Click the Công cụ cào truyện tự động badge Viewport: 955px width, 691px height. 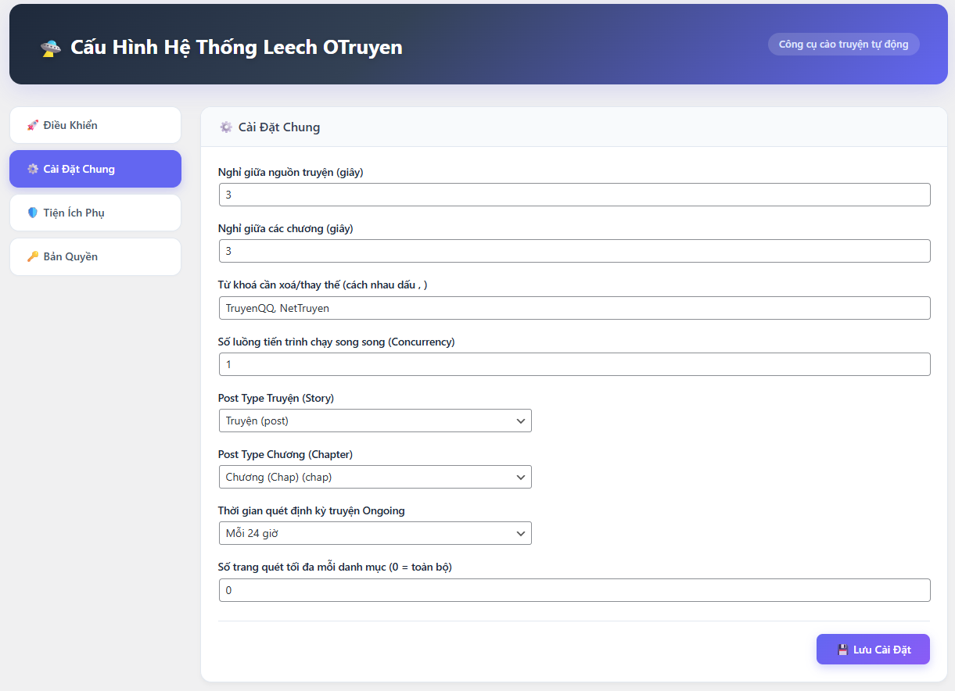point(843,45)
